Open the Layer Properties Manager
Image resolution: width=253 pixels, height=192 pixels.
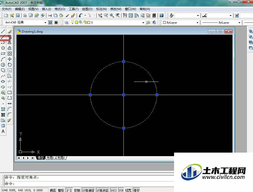click(x=67, y=22)
